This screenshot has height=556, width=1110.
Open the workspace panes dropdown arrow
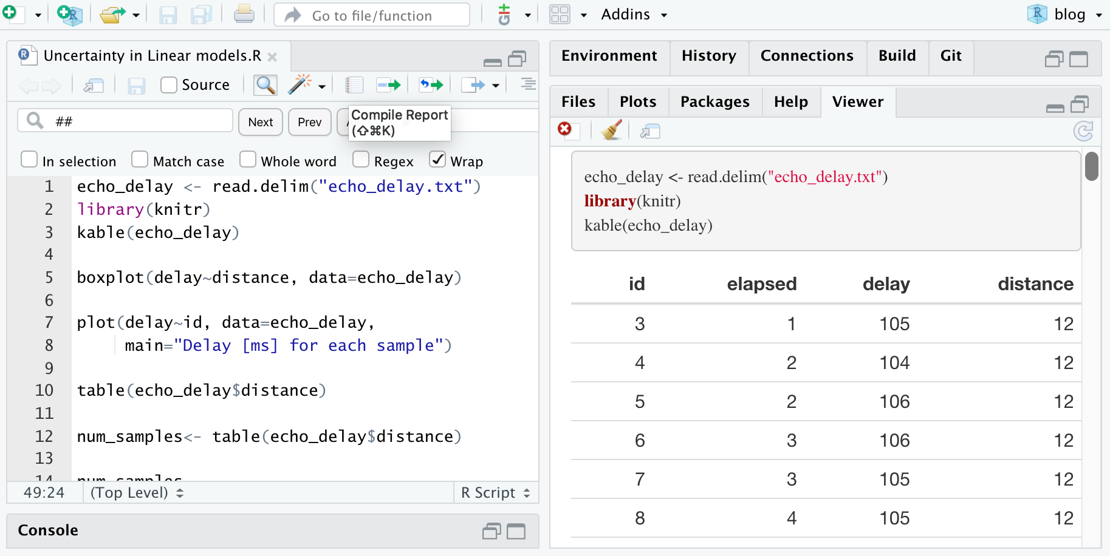pyautogui.click(x=584, y=15)
